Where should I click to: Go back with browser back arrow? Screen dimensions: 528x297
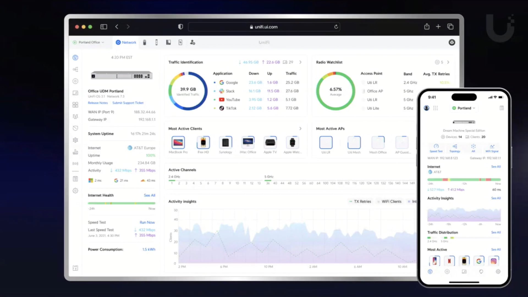coord(117,27)
